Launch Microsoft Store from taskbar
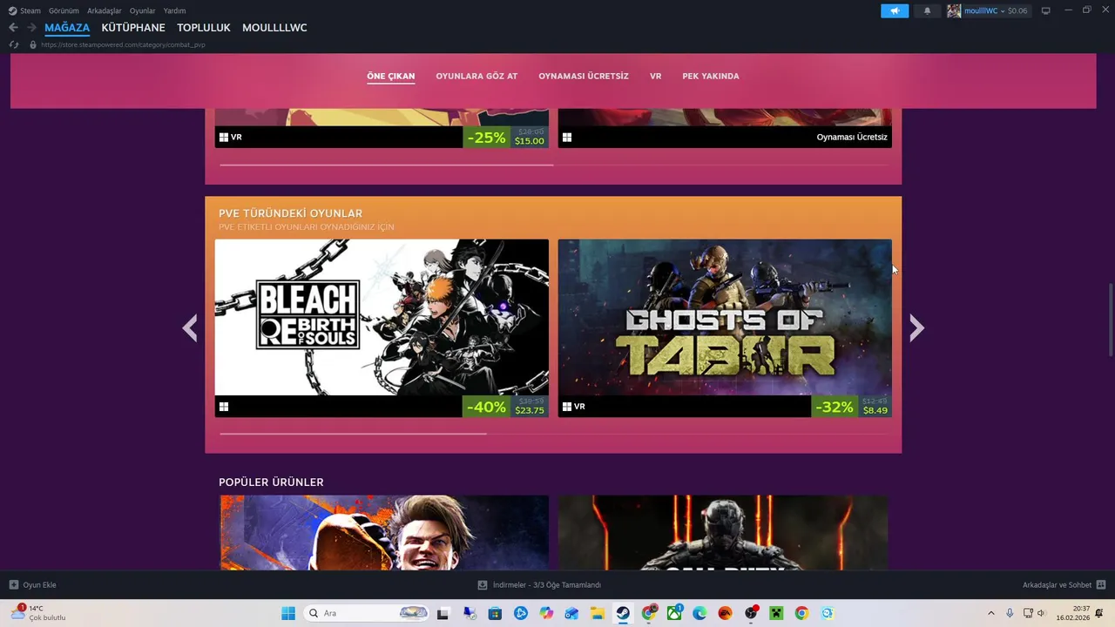1115x627 pixels. point(495,613)
